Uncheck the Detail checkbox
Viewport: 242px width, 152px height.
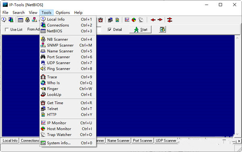109,30
